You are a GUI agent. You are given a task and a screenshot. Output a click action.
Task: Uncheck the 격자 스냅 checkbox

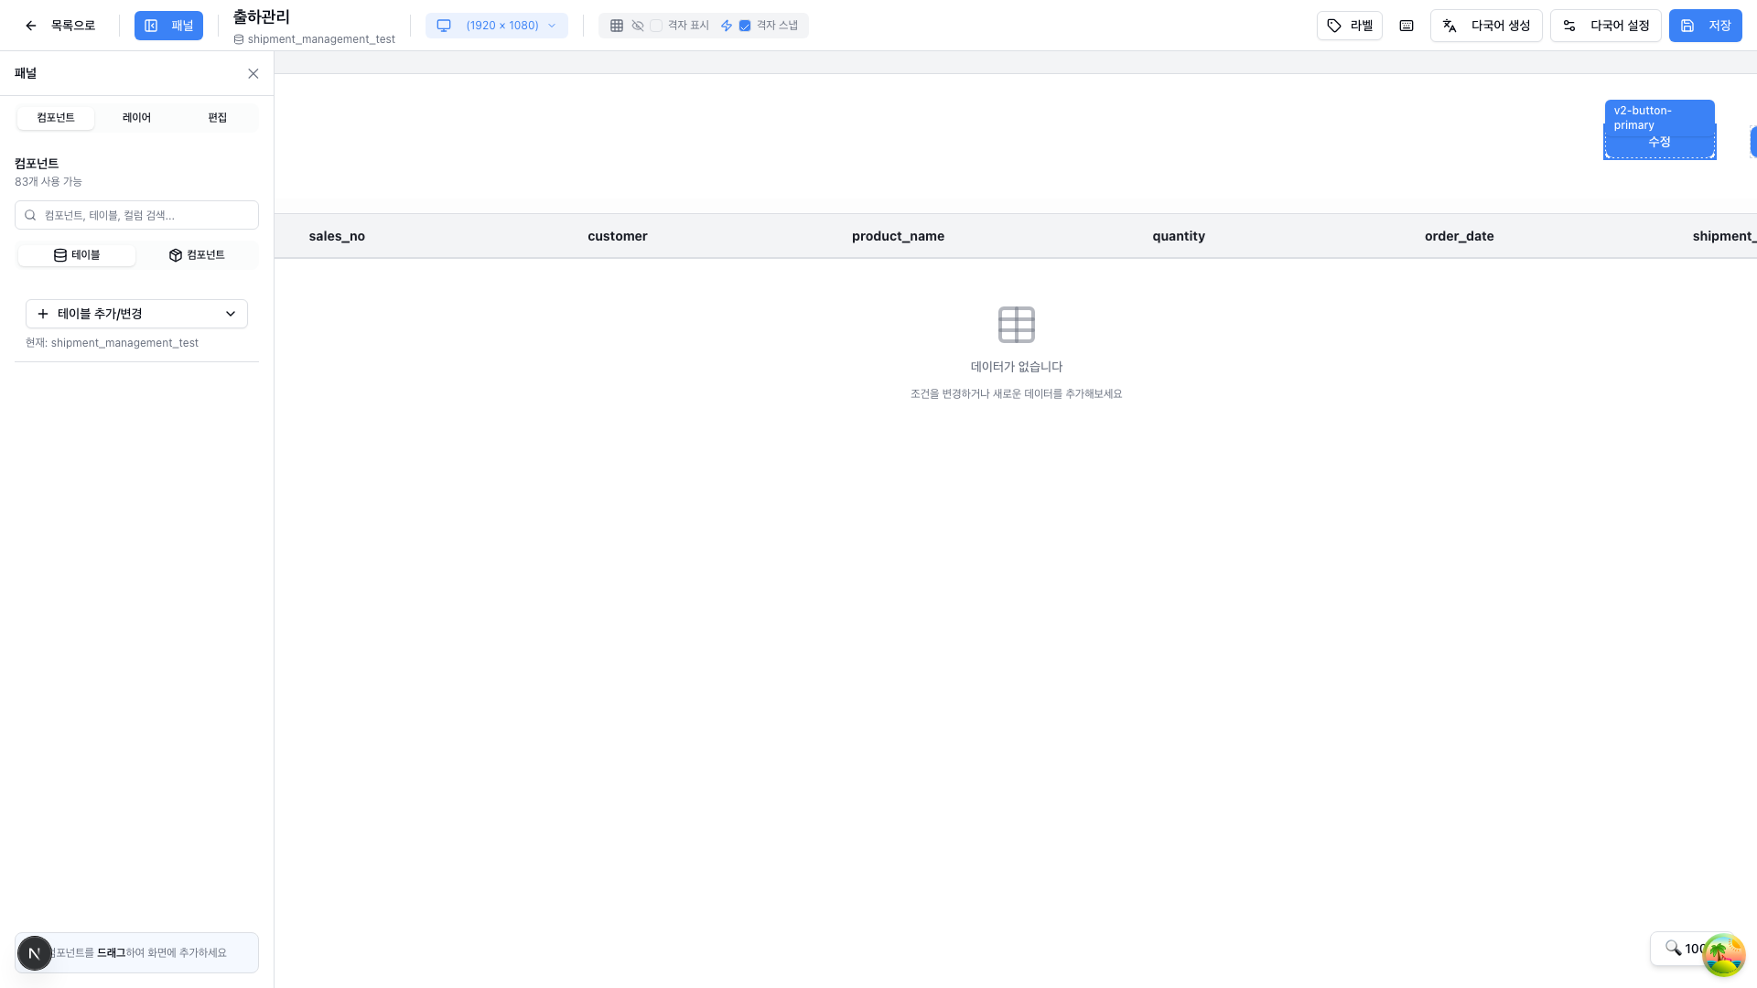tap(745, 26)
